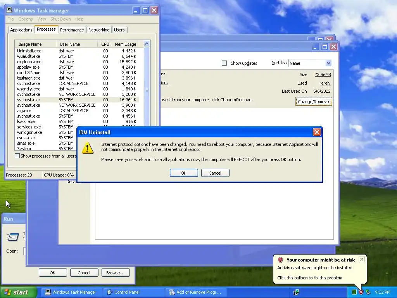Minimize the Windows Task Manager window
This screenshot has width=397, height=298.
(136, 10)
